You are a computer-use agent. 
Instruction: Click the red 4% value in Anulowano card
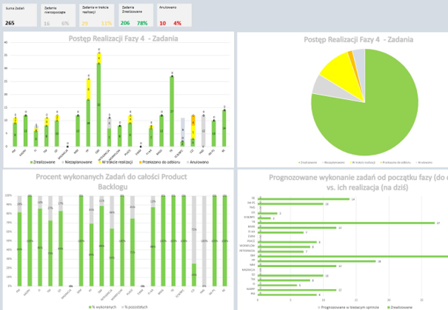(177, 23)
